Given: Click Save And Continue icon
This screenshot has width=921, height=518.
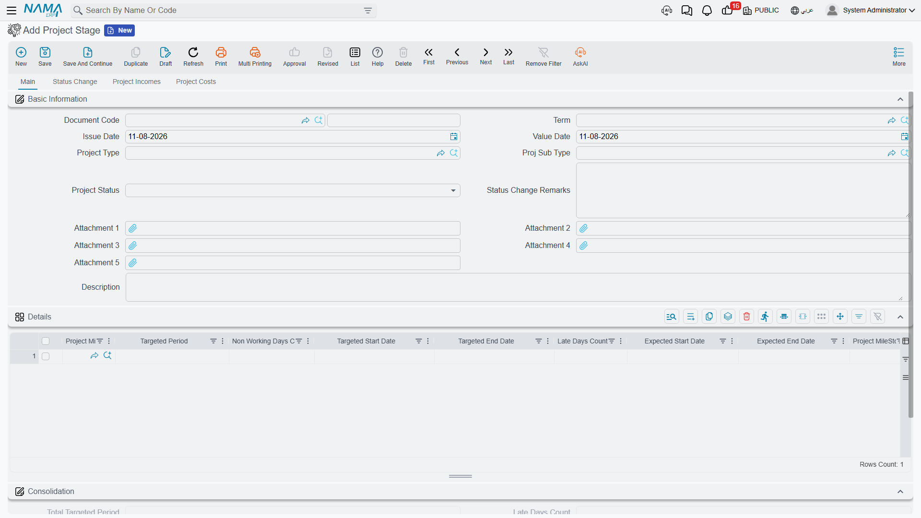Looking at the screenshot, I should (88, 57).
